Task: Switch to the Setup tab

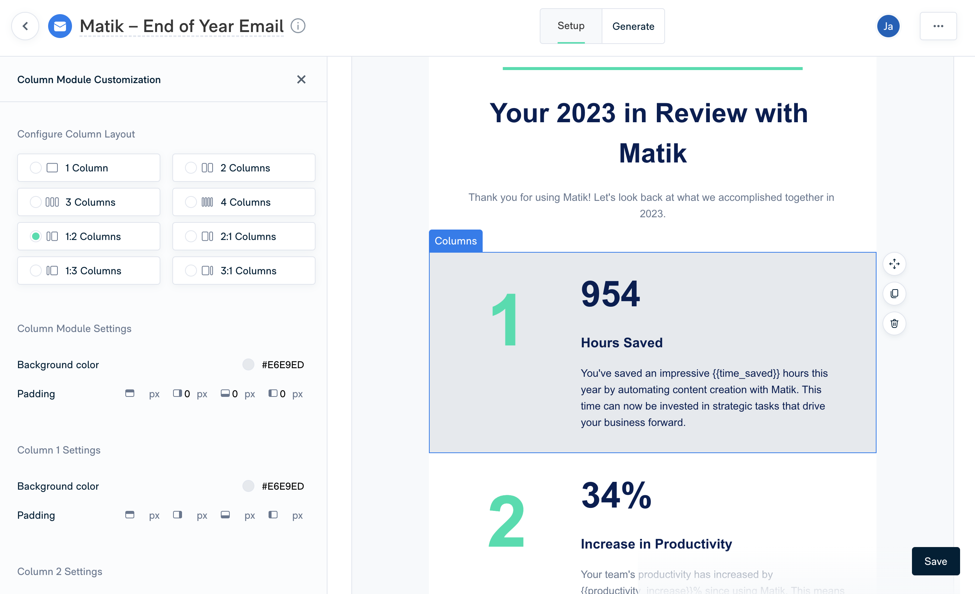Action: tap(571, 26)
